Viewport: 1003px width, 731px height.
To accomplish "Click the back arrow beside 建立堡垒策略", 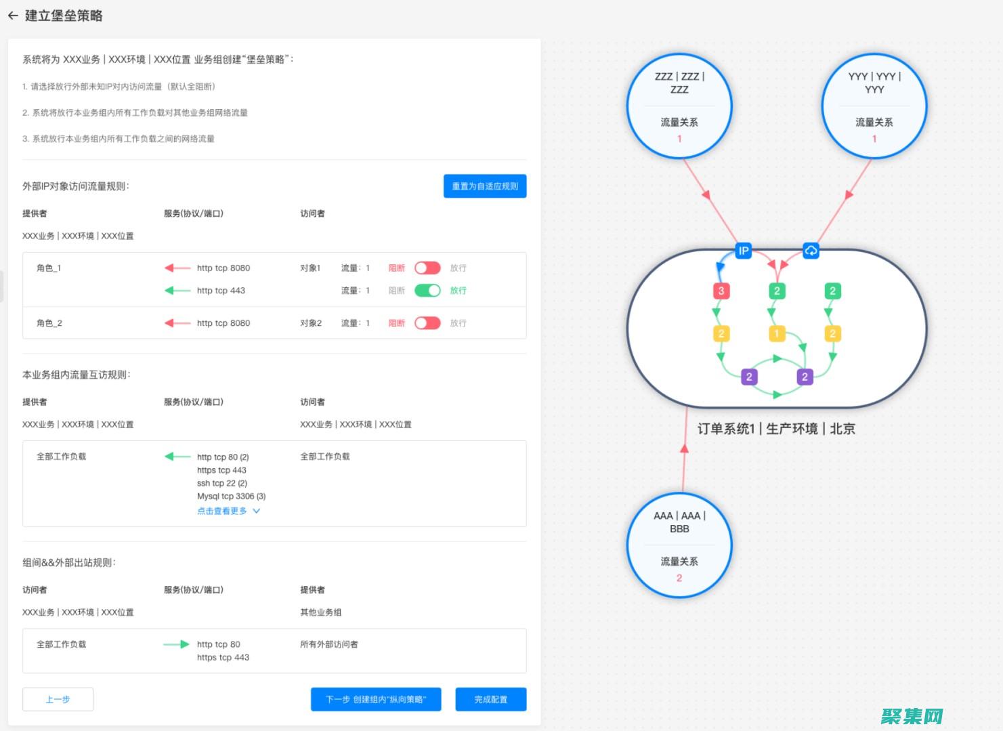I will coord(13,15).
